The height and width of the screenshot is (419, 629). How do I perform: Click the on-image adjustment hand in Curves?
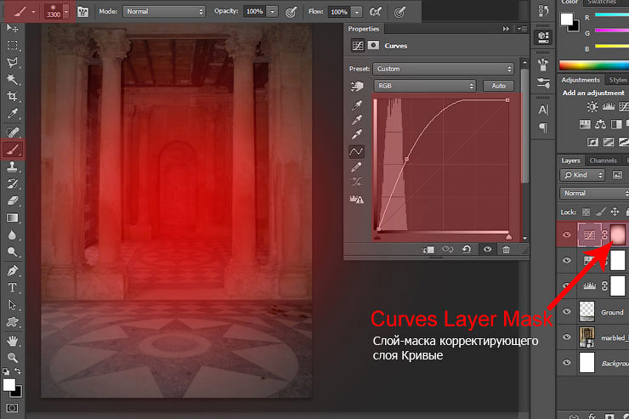click(x=358, y=86)
